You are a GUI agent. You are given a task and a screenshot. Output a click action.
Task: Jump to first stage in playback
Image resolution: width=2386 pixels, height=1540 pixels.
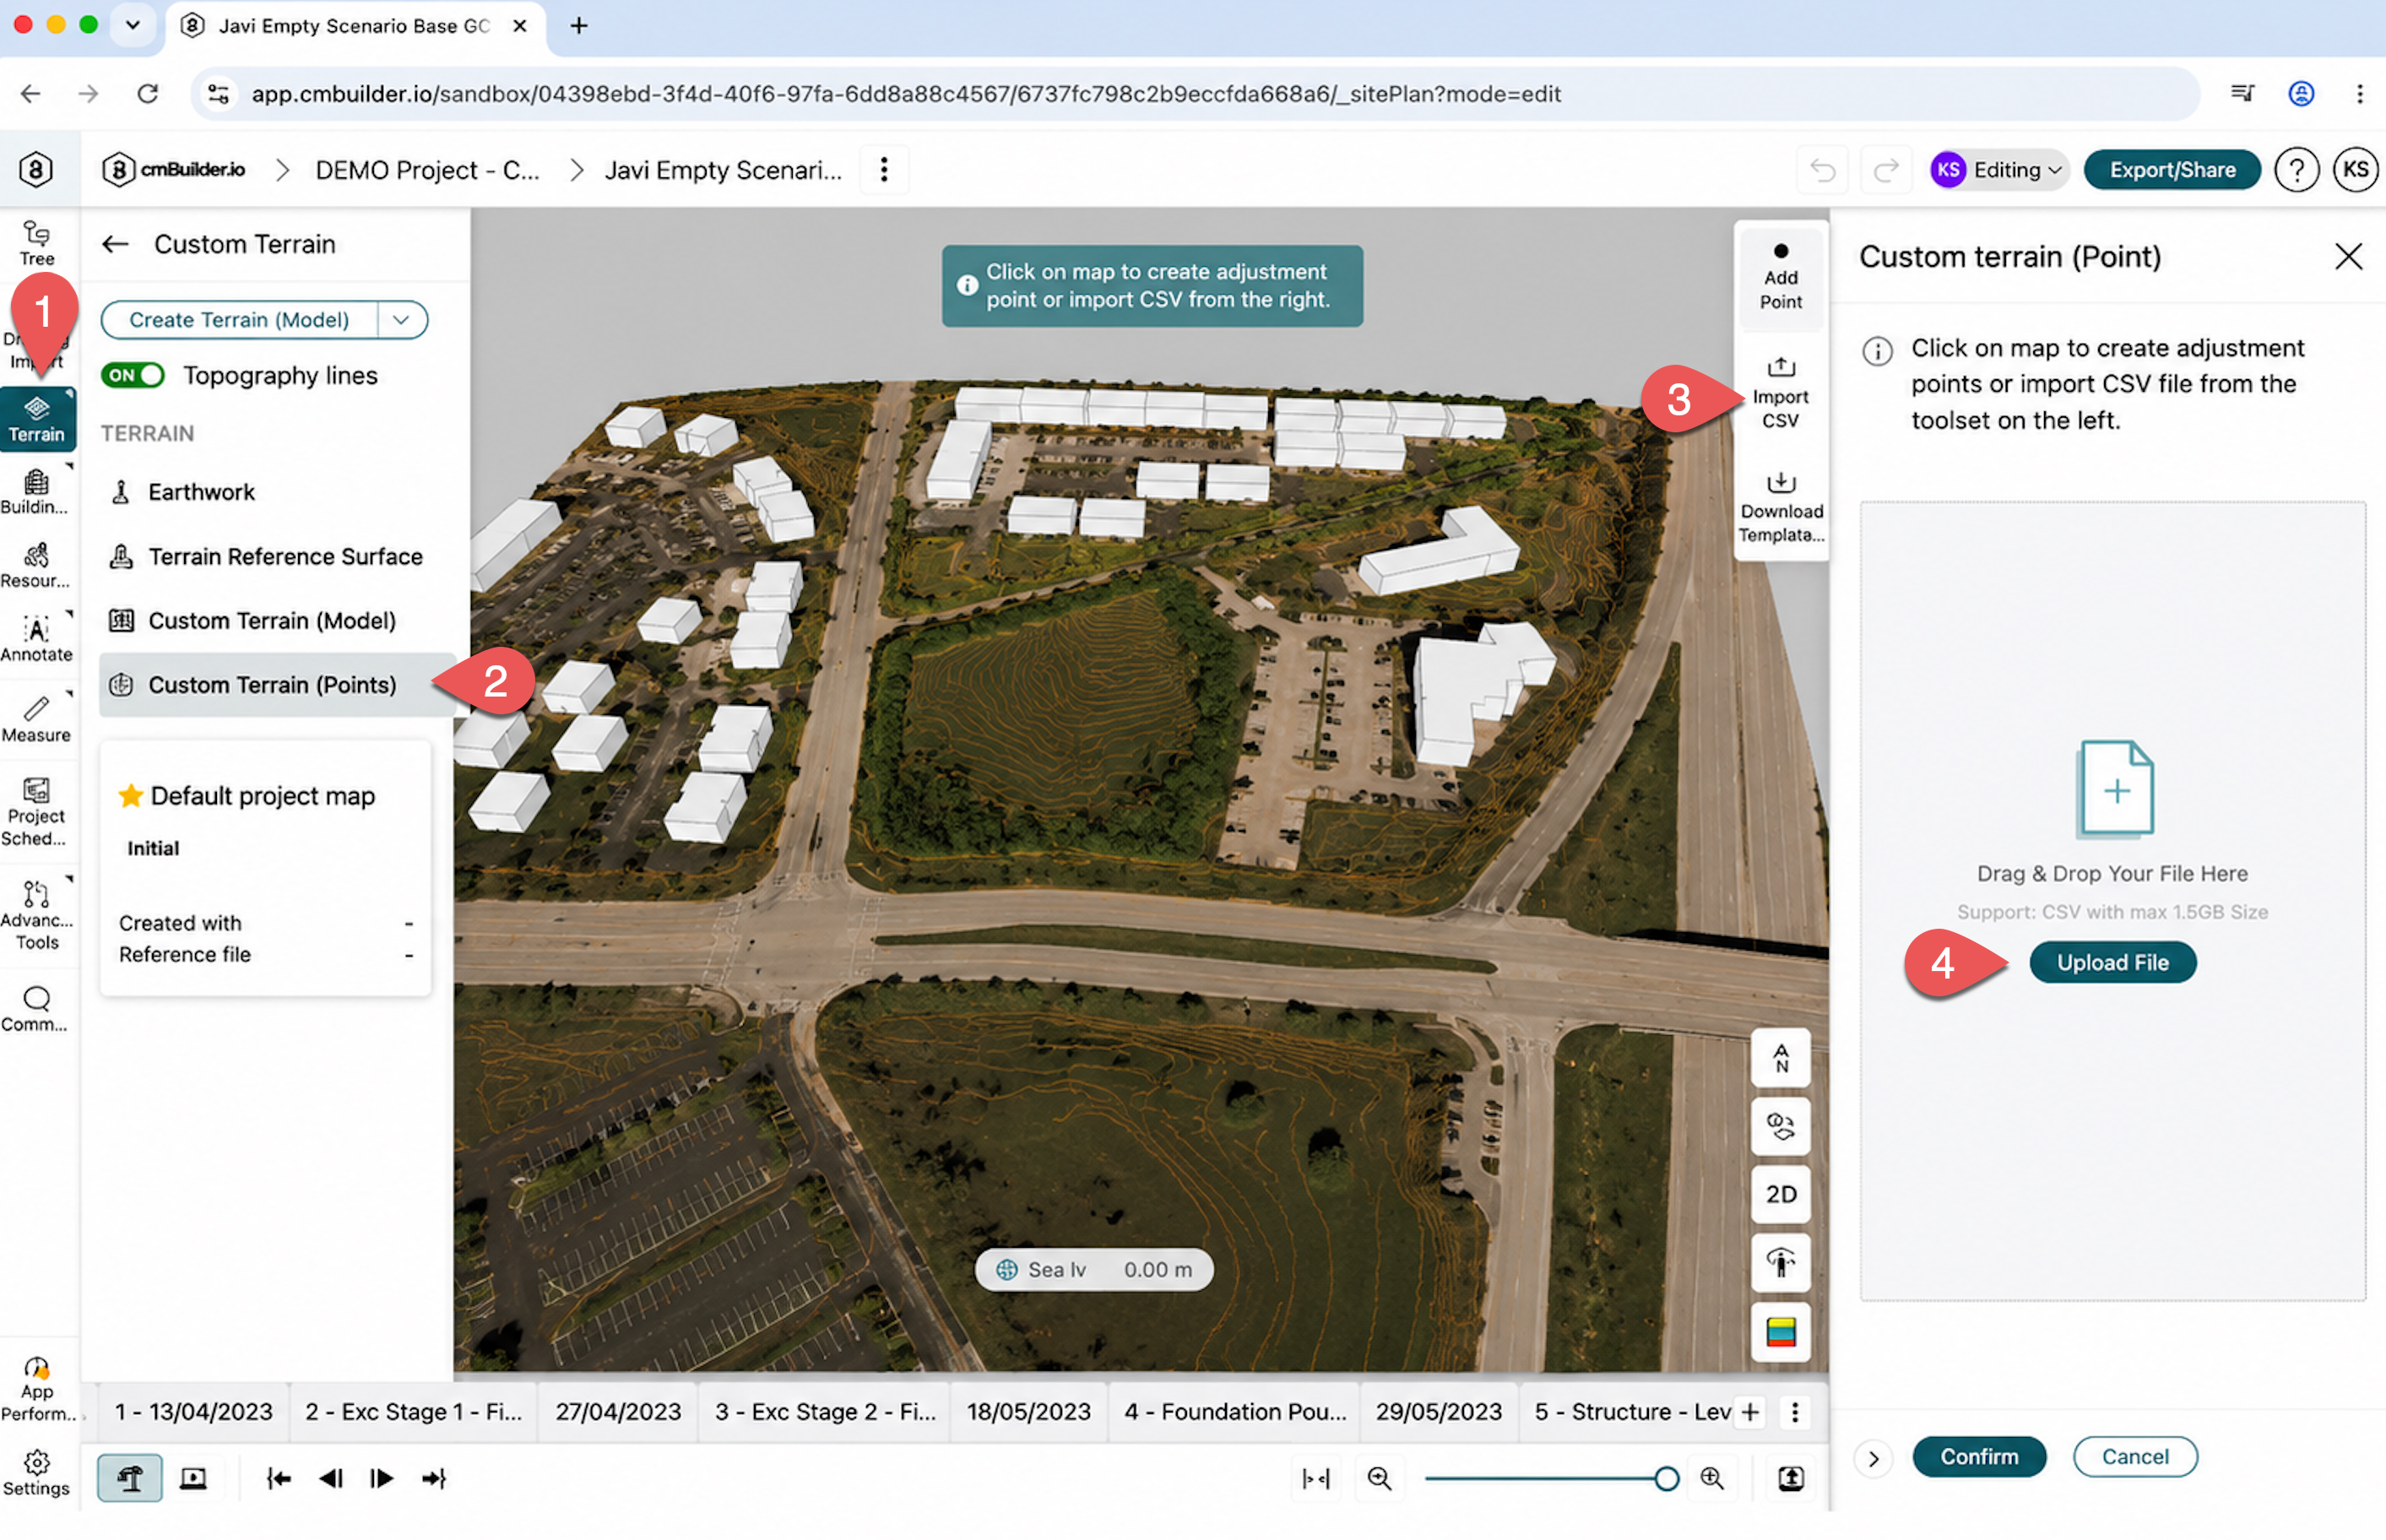click(279, 1478)
